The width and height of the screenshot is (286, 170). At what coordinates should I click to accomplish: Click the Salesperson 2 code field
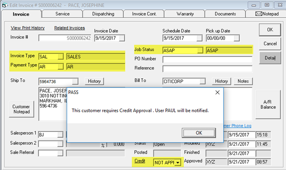(48, 144)
